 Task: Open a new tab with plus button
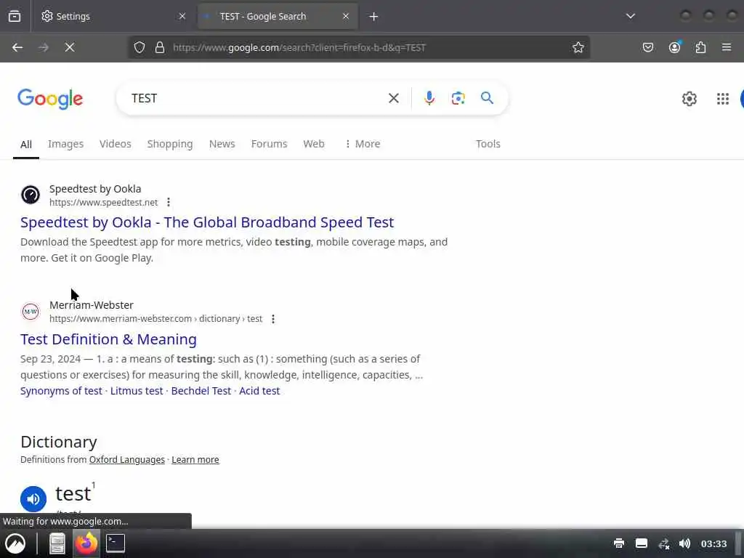coord(374,17)
